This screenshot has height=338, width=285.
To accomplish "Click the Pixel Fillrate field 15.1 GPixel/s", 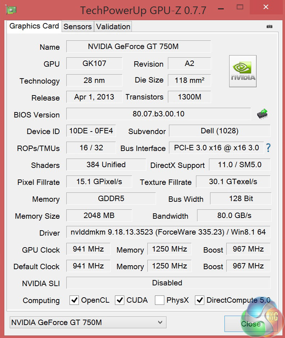I will (x=99, y=182).
